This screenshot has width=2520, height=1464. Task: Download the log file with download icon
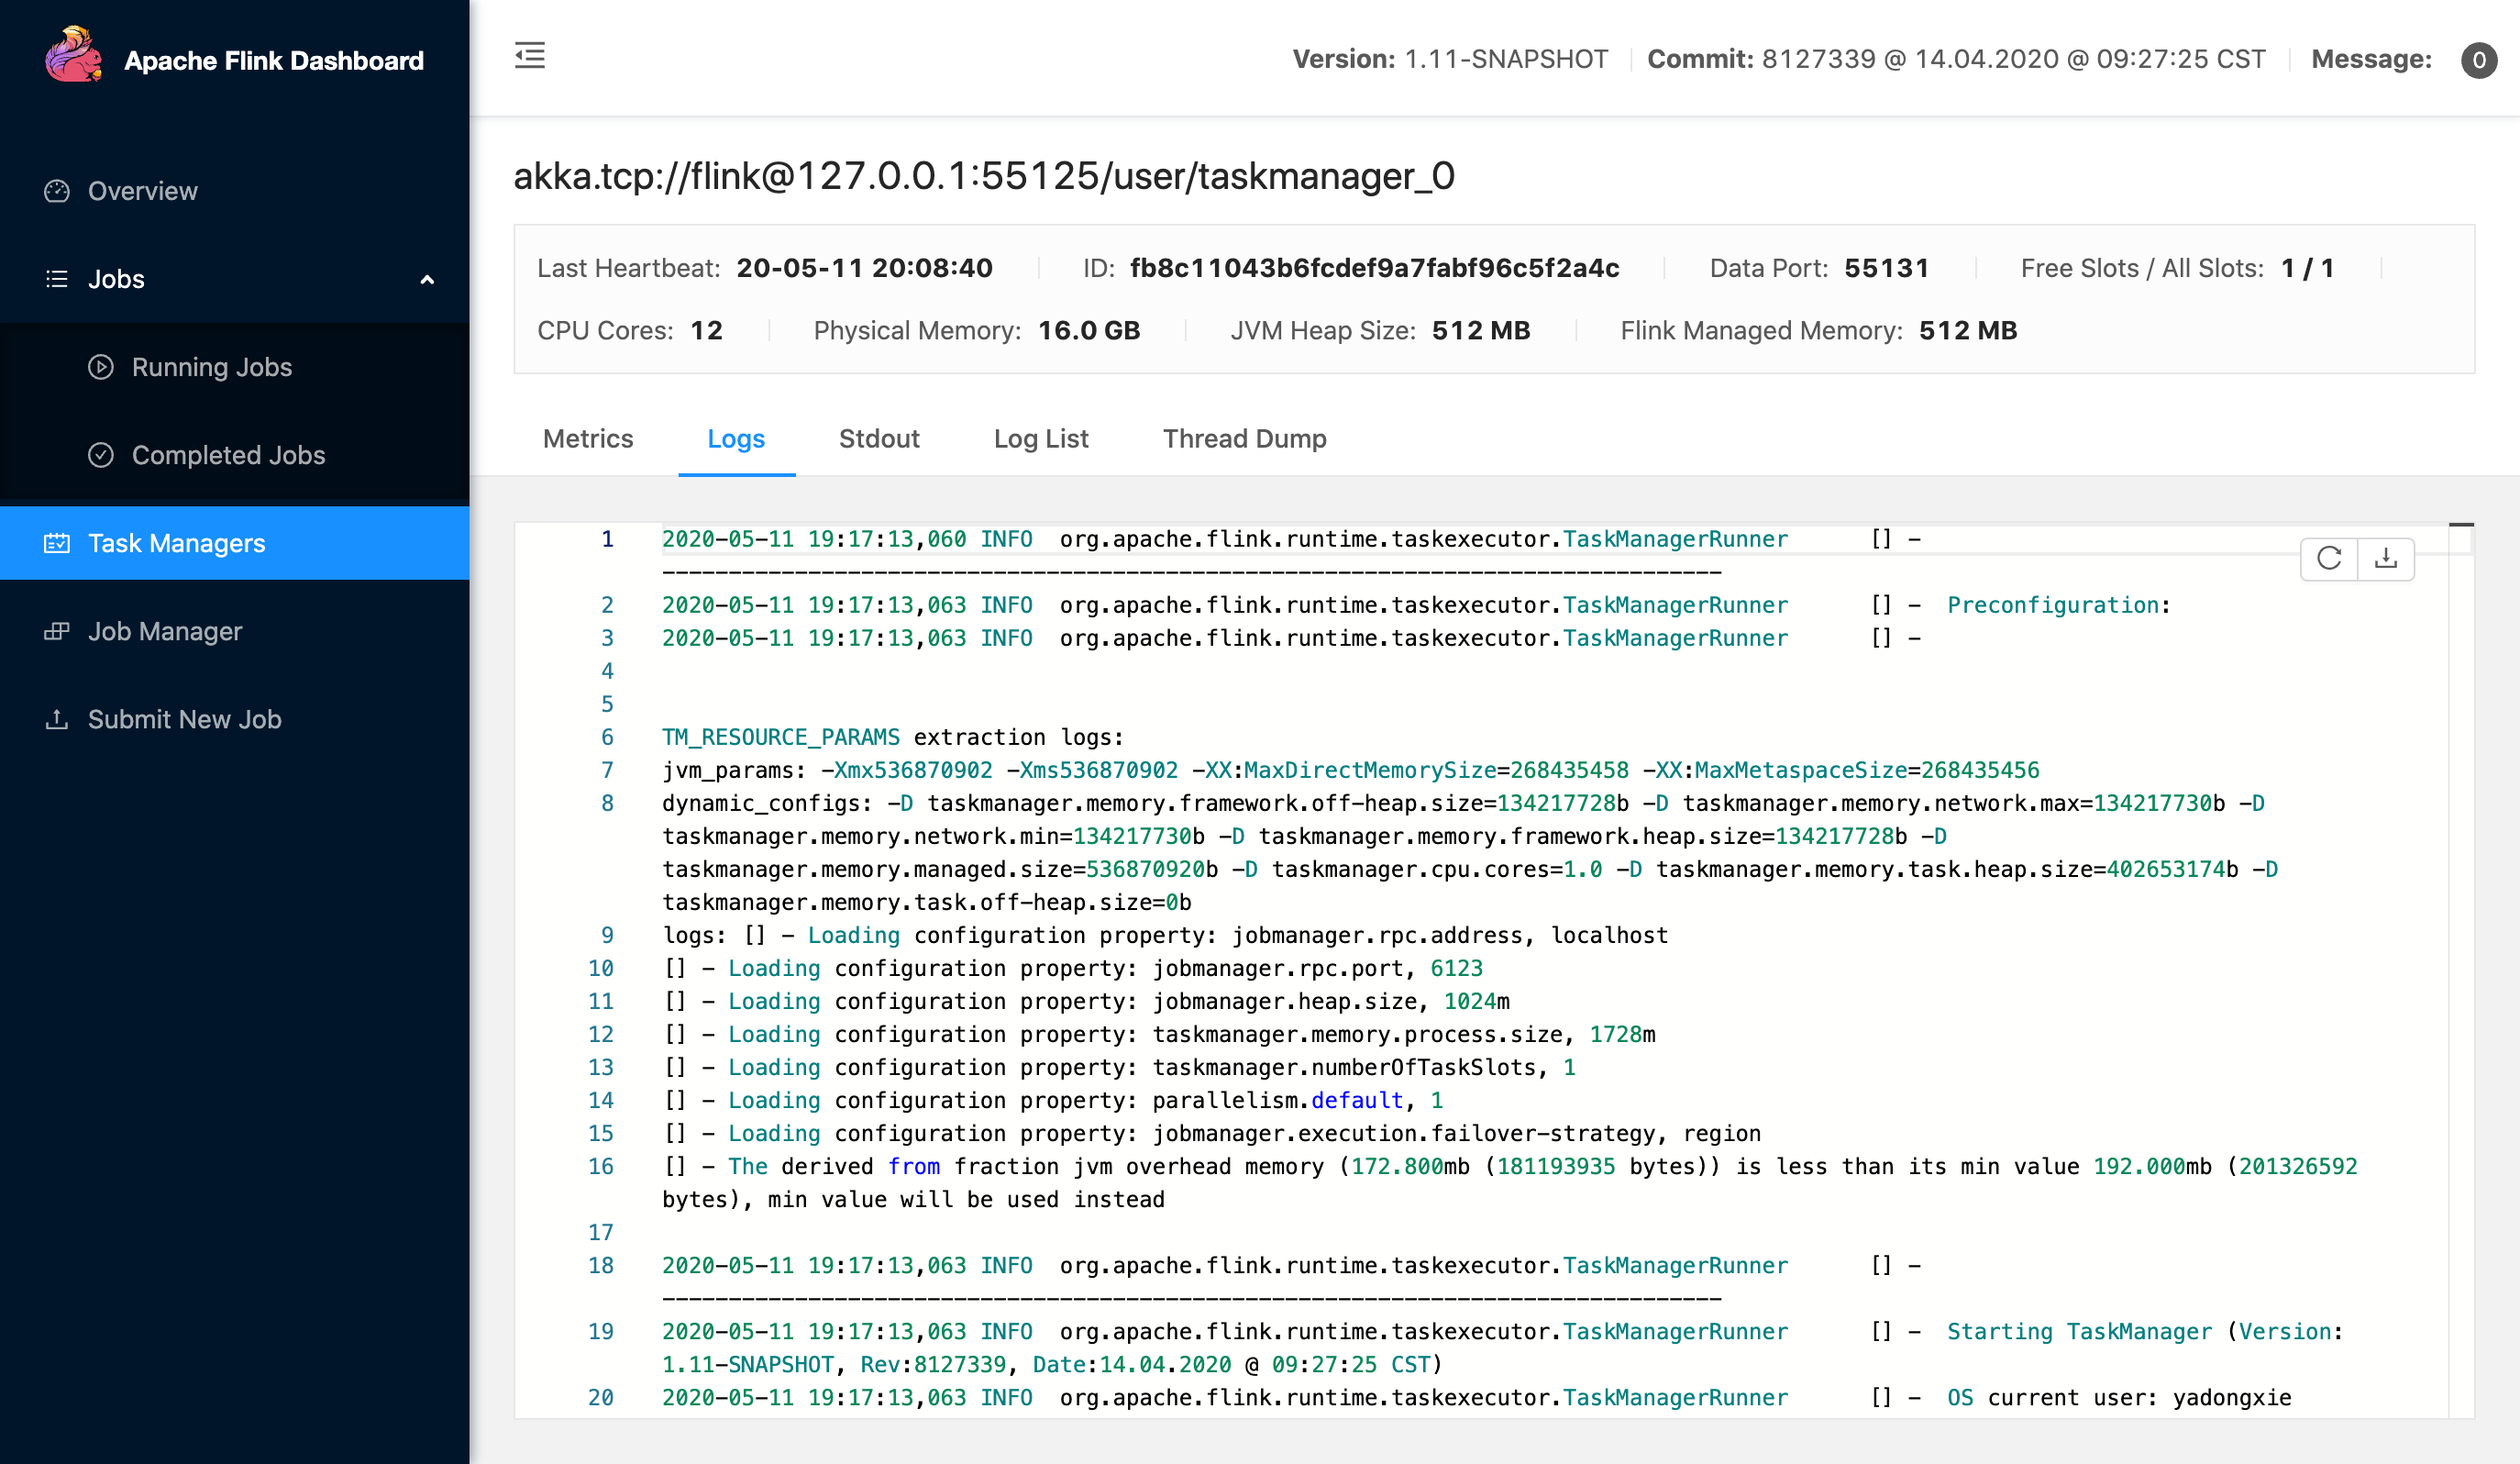pos(2386,558)
